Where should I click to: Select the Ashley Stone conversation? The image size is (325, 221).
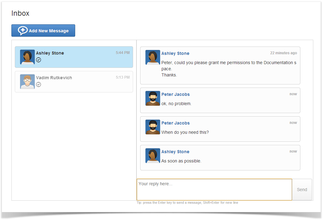74,57
